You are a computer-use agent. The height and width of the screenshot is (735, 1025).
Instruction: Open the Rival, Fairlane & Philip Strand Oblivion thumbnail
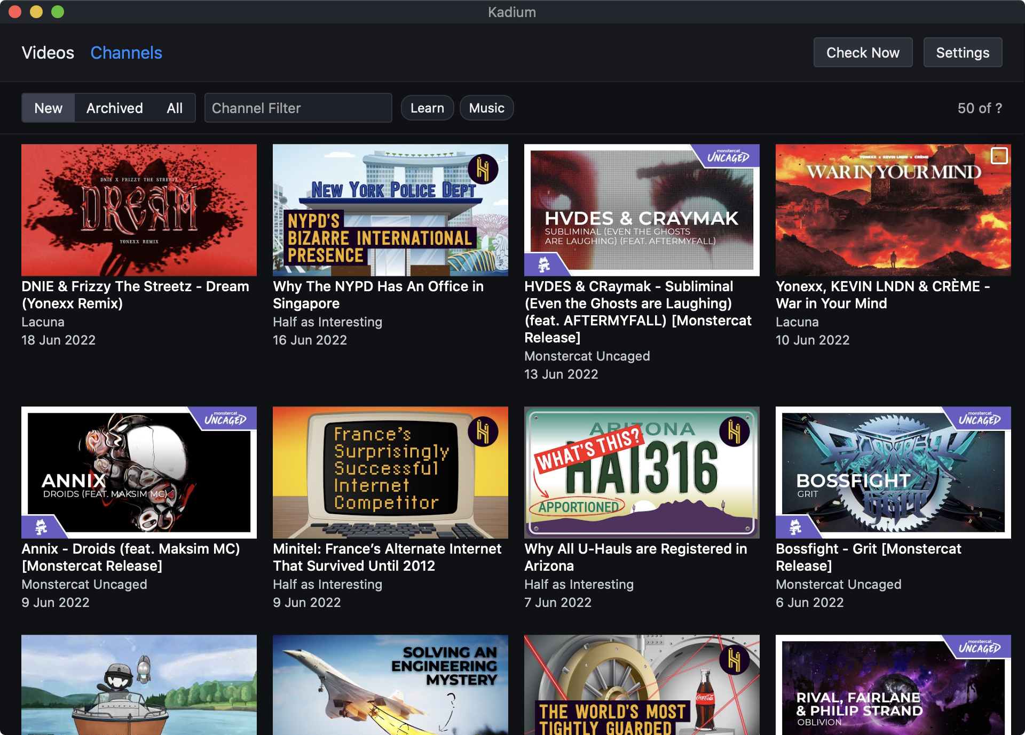click(x=893, y=685)
